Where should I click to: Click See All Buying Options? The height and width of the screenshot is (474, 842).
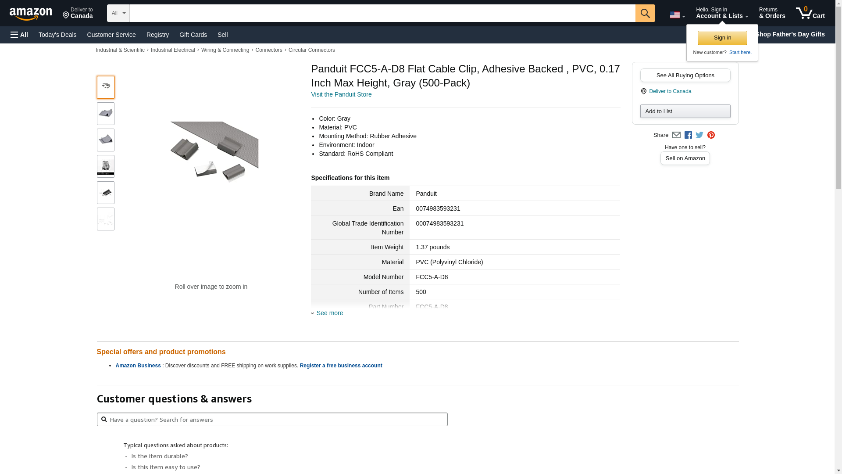[685, 75]
